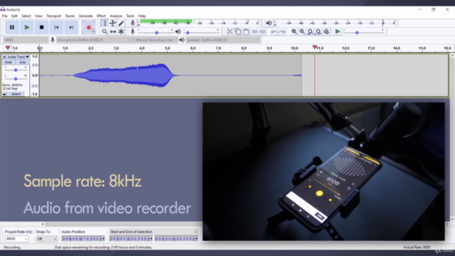Click Fit project to width icon
The width and height of the screenshot is (455, 256).
coord(318,31)
